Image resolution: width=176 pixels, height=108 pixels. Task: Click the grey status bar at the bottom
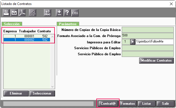coord(48,104)
